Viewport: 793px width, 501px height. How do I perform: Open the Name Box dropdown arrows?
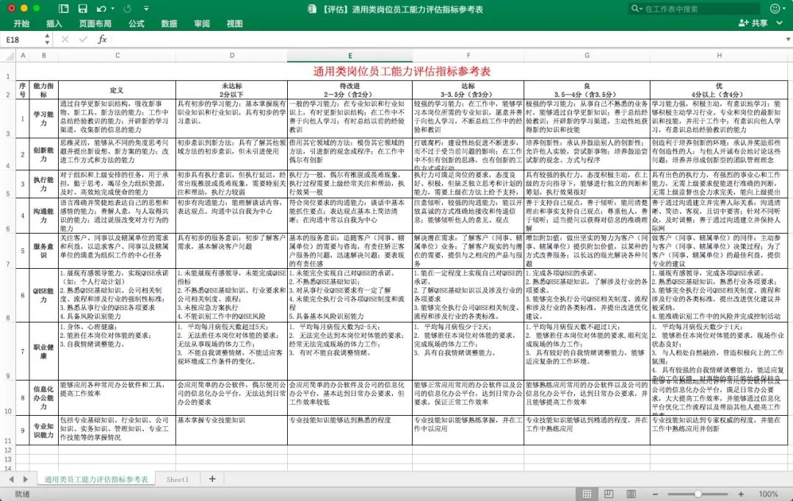click(x=47, y=40)
